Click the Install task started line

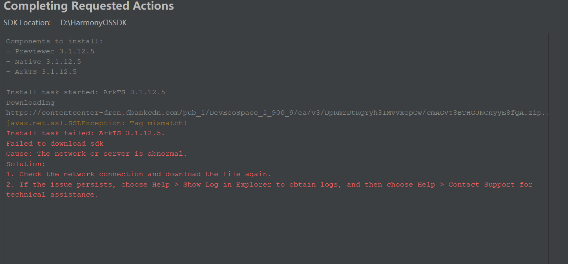pyautogui.click(x=86, y=92)
